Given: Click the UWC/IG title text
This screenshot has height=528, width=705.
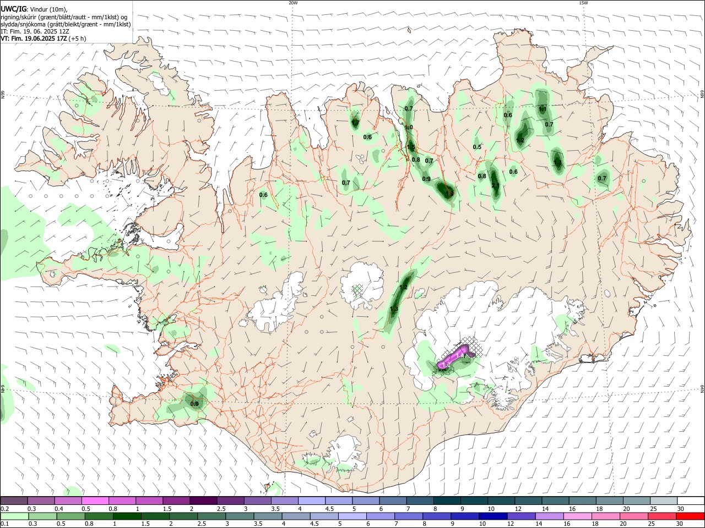Looking at the screenshot, I should pyautogui.click(x=13, y=9).
